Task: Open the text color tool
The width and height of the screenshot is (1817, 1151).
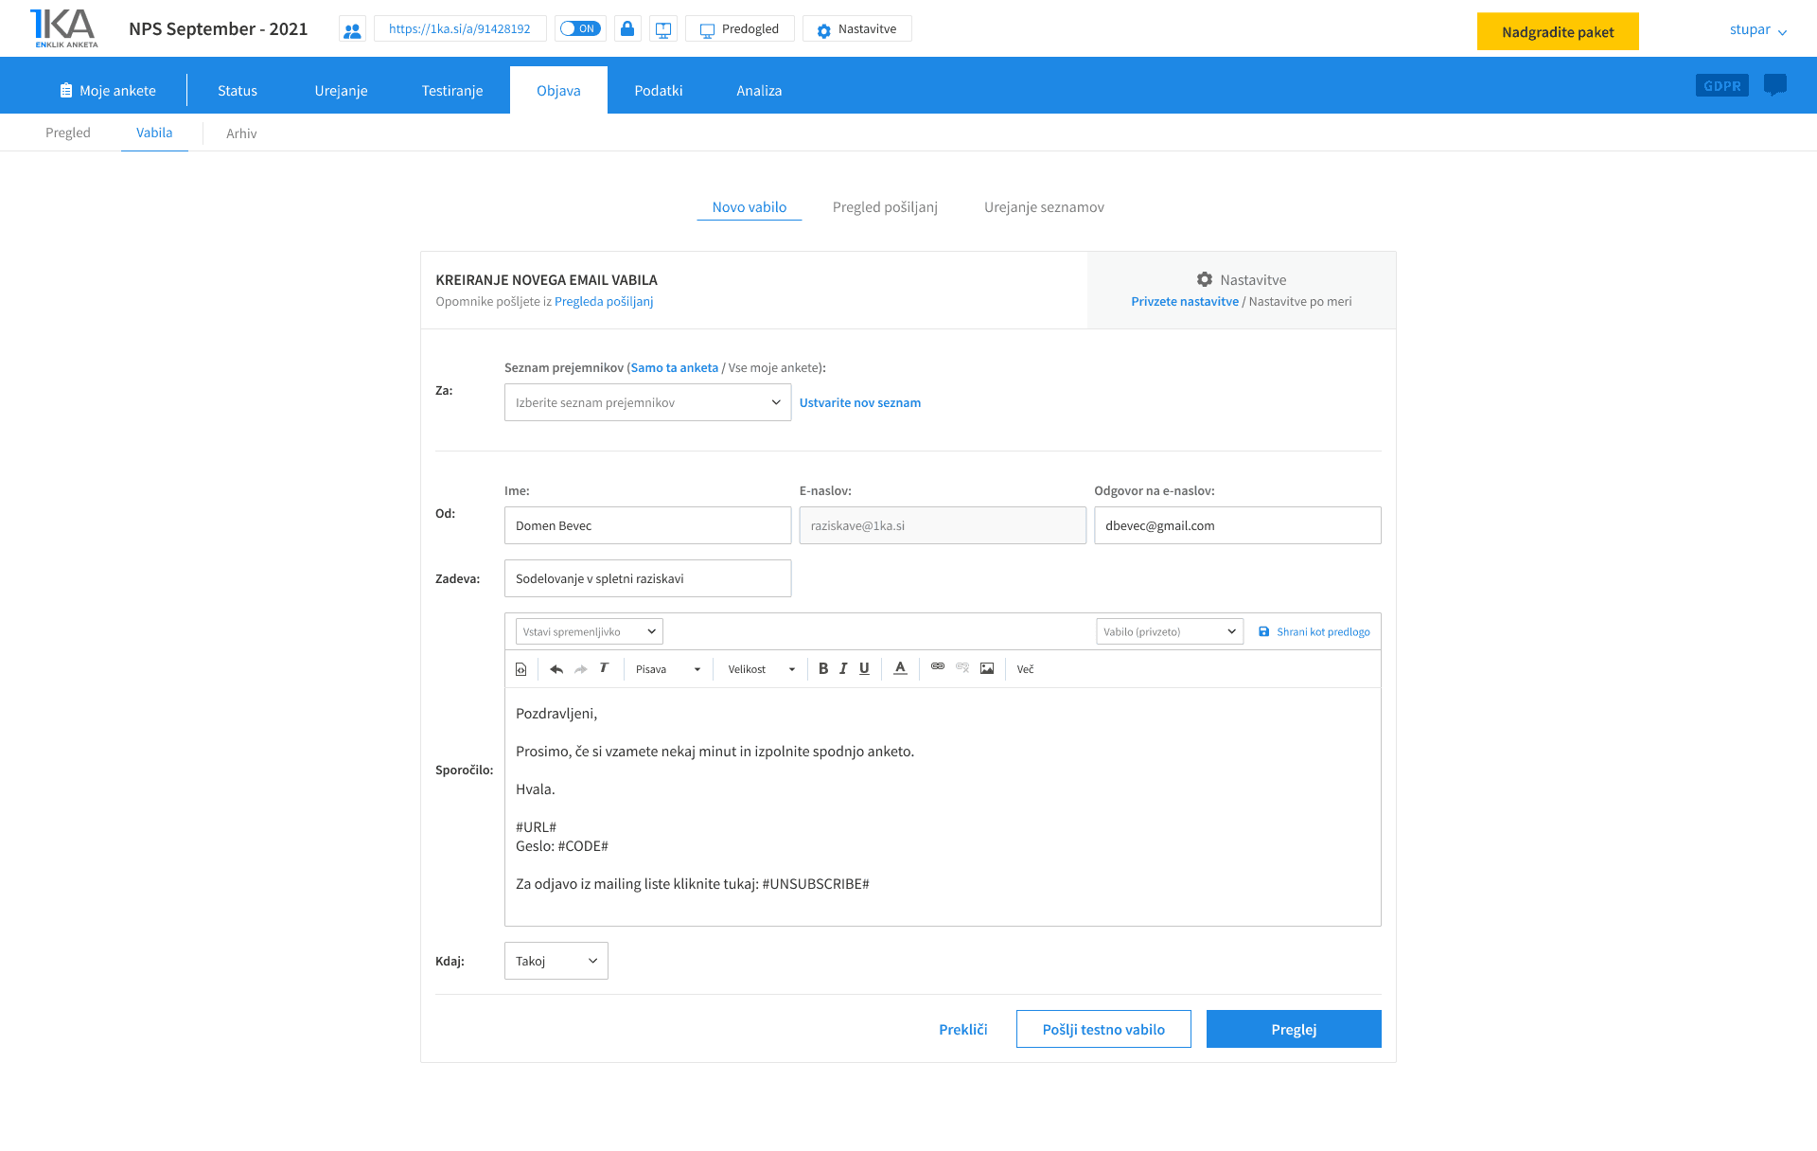Action: coord(899,668)
